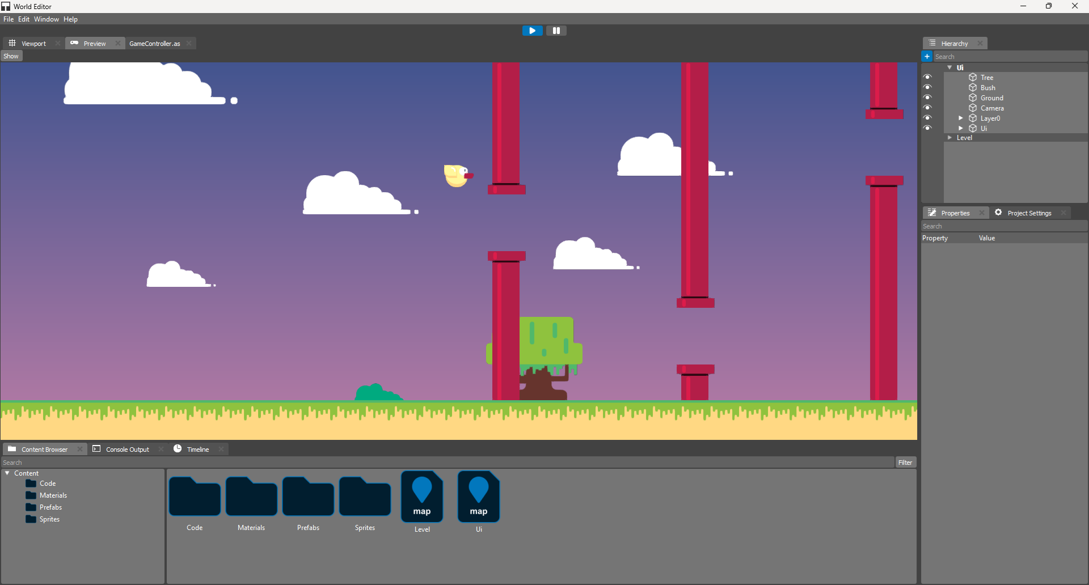Click the Bush object cube icon

[973, 87]
